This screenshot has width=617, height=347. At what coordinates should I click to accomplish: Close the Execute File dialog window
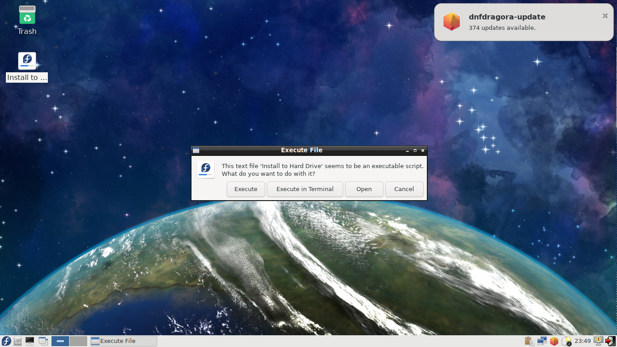point(423,150)
